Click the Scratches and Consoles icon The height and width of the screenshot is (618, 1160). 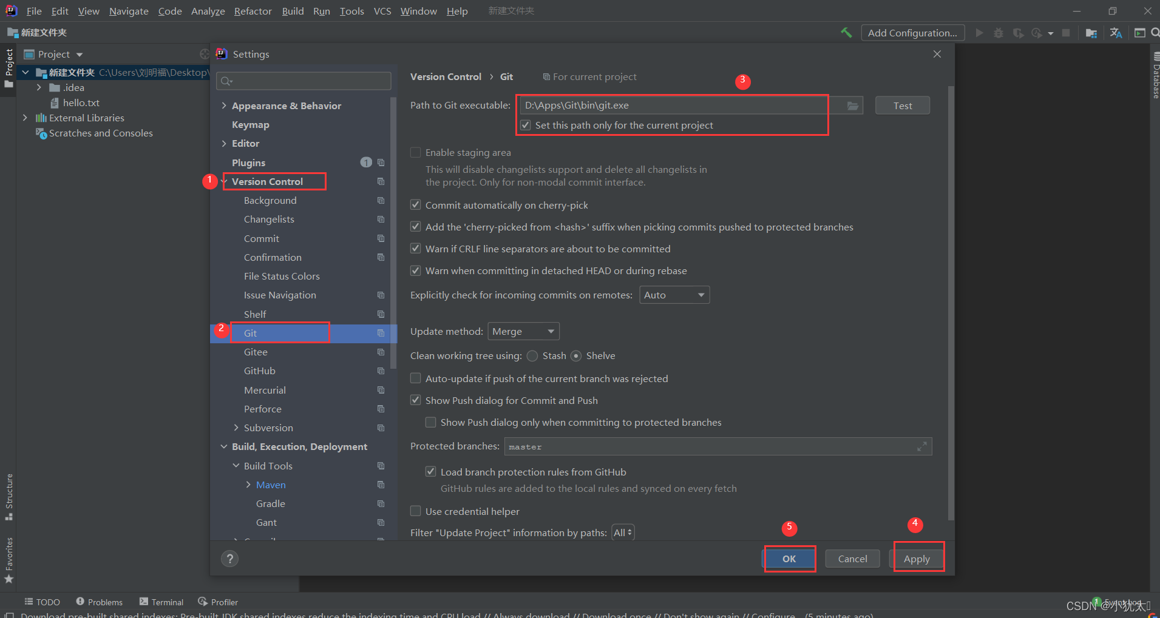coord(41,133)
